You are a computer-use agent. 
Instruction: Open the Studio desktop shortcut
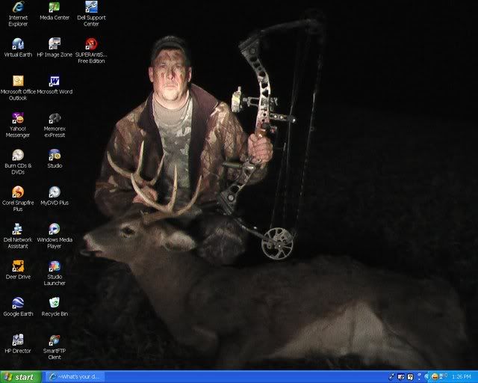[x=55, y=159]
